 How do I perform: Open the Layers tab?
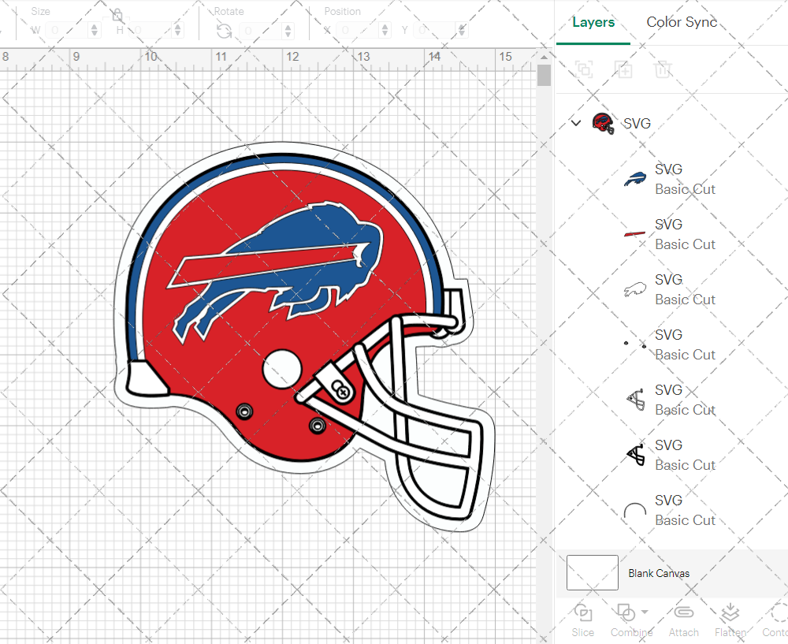593,22
